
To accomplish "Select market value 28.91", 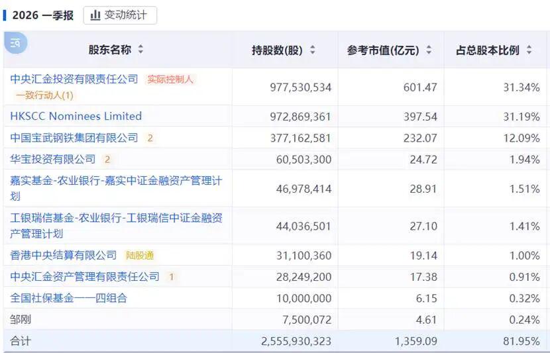I will point(423,189).
